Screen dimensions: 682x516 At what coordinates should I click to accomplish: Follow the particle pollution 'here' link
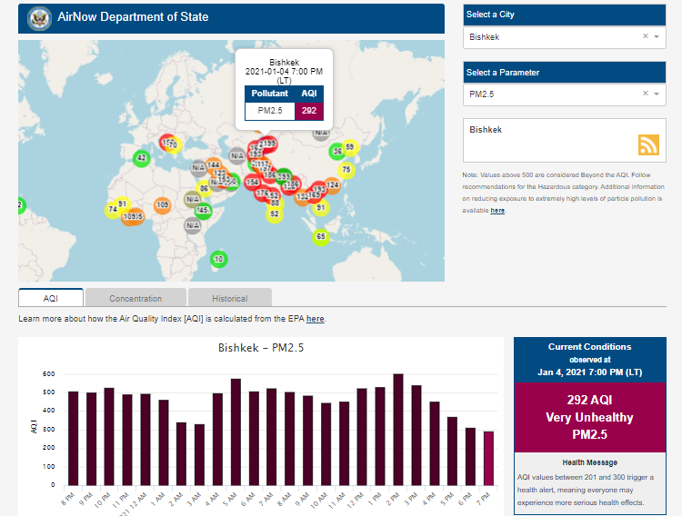497,211
